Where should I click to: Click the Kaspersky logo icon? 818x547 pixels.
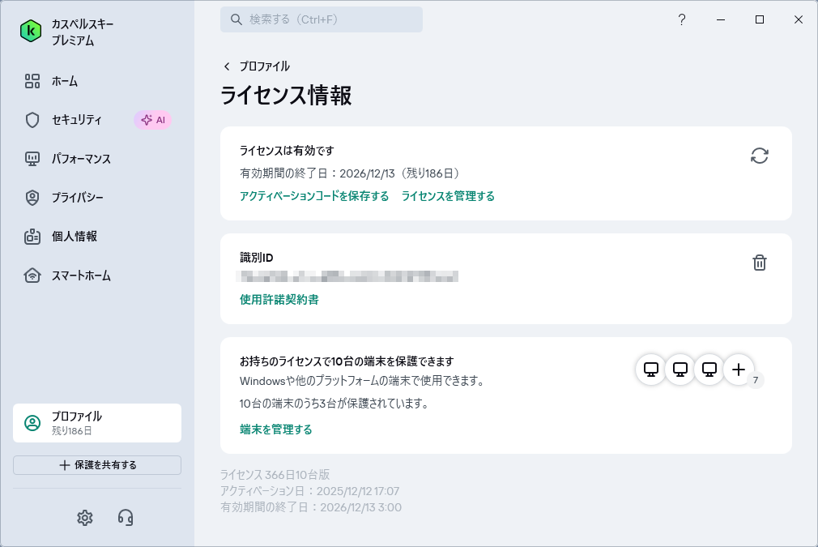pyautogui.click(x=31, y=32)
